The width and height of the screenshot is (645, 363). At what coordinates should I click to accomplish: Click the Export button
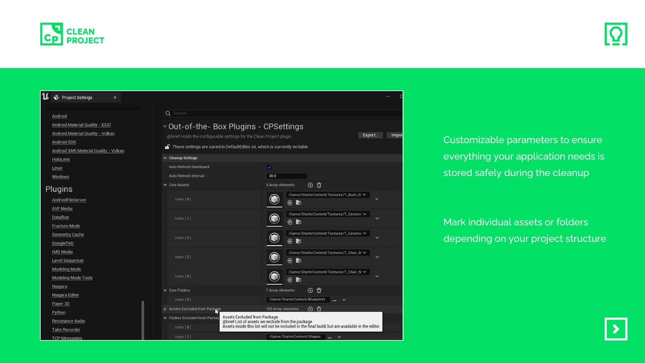click(370, 135)
